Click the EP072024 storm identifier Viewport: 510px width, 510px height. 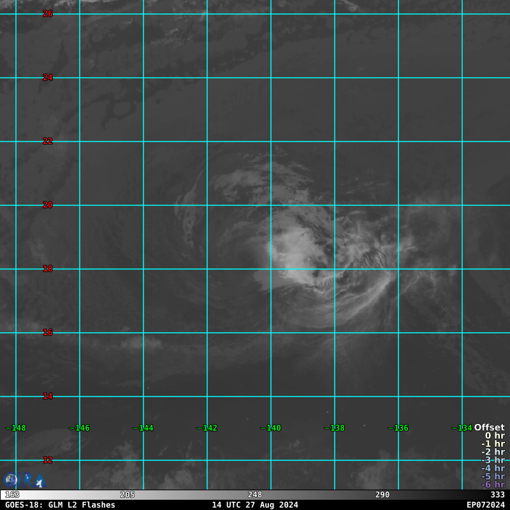click(x=485, y=505)
